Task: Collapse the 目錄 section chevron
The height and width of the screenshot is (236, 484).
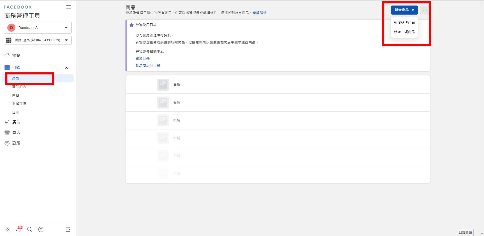Action: (67, 68)
